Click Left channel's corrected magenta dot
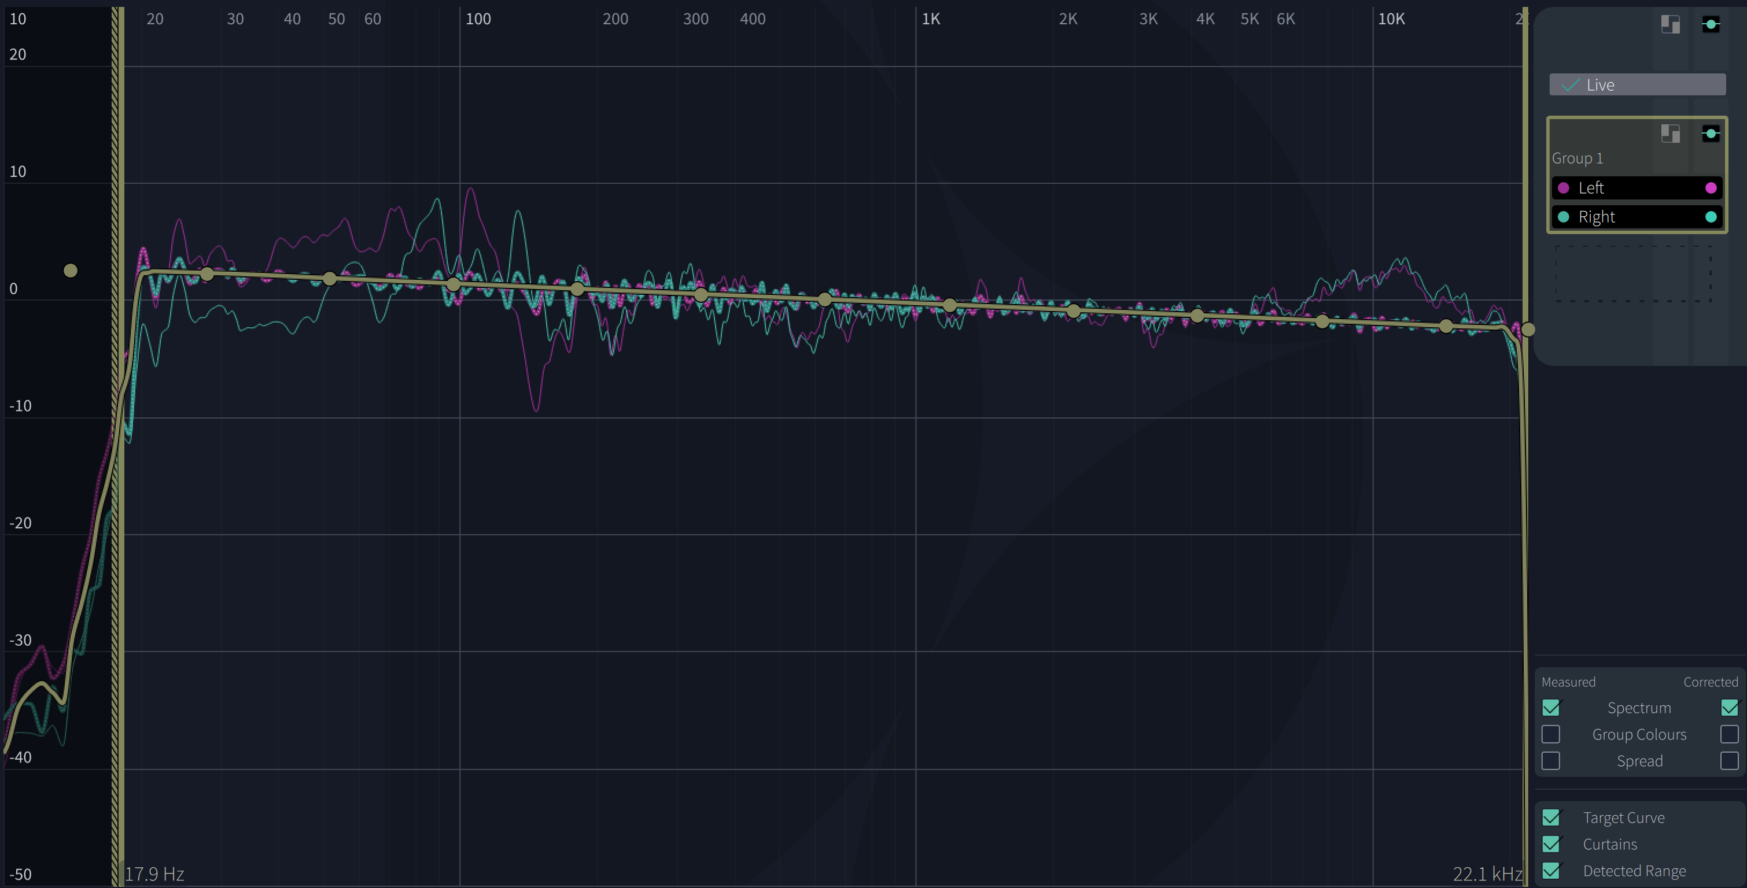This screenshot has width=1747, height=888. click(1711, 188)
